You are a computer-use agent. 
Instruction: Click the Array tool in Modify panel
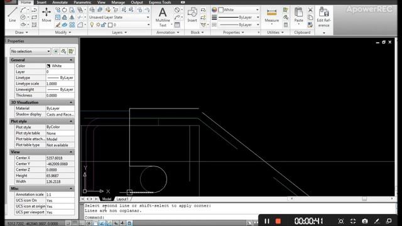coord(72,24)
